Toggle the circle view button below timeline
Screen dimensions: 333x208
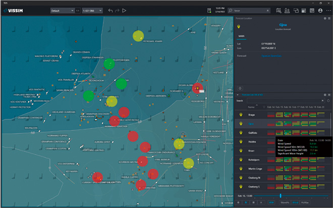238,202
